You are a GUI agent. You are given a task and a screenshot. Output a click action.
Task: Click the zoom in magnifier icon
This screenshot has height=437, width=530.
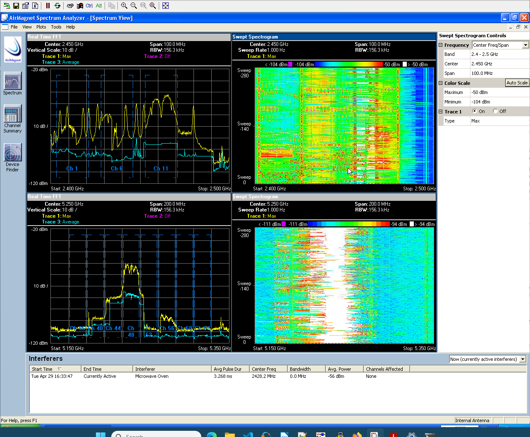pos(124,6)
